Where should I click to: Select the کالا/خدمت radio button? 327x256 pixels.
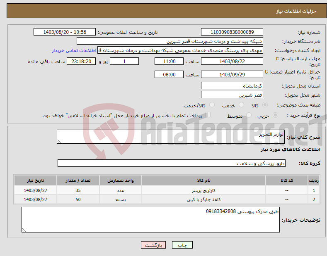tap(212, 105)
